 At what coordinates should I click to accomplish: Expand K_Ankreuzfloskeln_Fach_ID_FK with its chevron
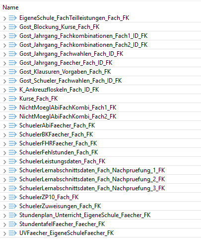(x=4, y=90)
